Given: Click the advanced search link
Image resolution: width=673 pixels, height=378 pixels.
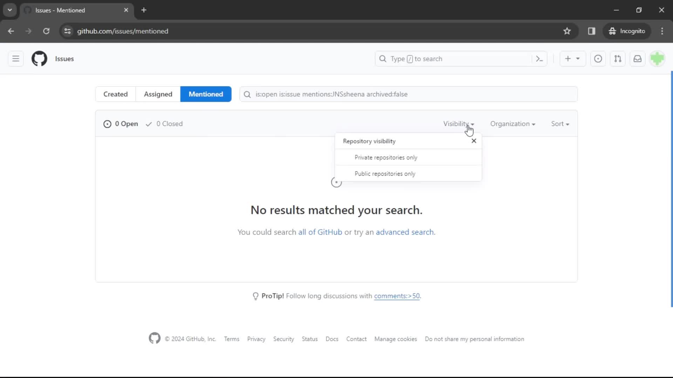Looking at the screenshot, I should pyautogui.click(x=405, y=232).
